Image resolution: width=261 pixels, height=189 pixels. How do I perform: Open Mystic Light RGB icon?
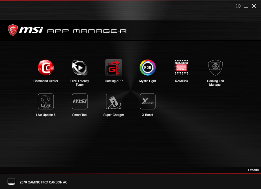click(148, 67)
